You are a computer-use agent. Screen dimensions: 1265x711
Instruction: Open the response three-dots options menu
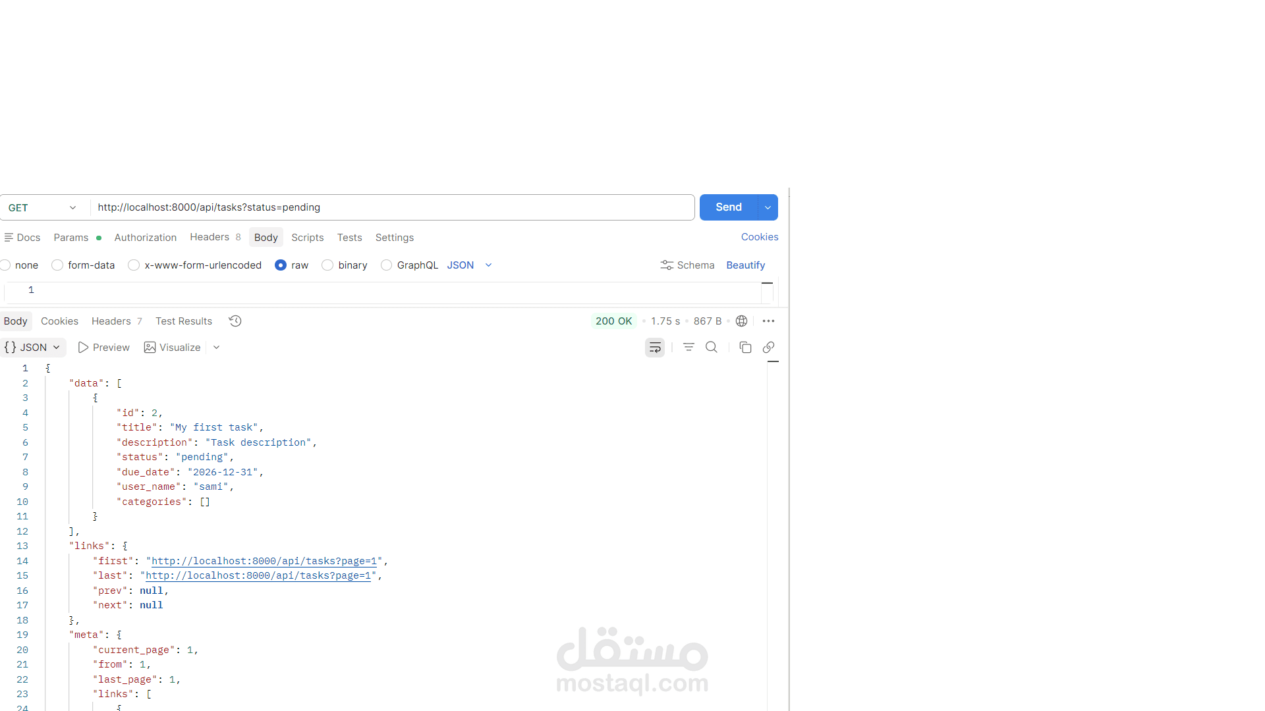coord(768,321)
